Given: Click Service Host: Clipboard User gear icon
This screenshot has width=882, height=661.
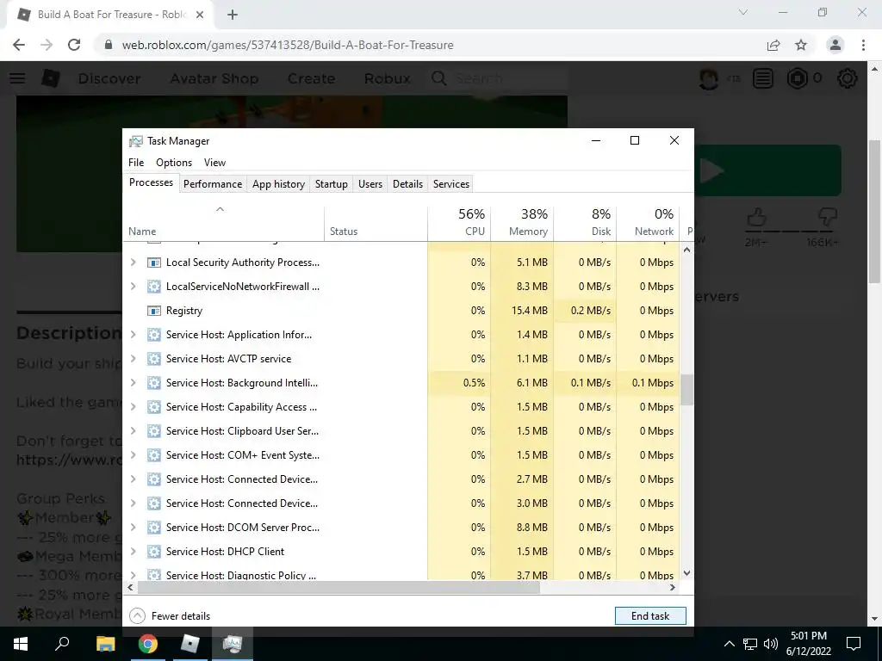Looking at the screenshot, I should (154, 431).
